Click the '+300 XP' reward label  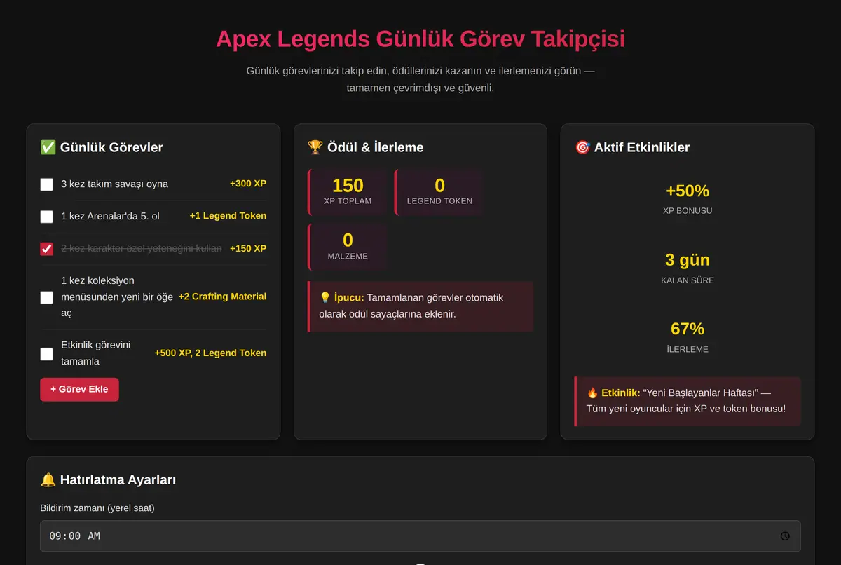[x=248, y=184]
